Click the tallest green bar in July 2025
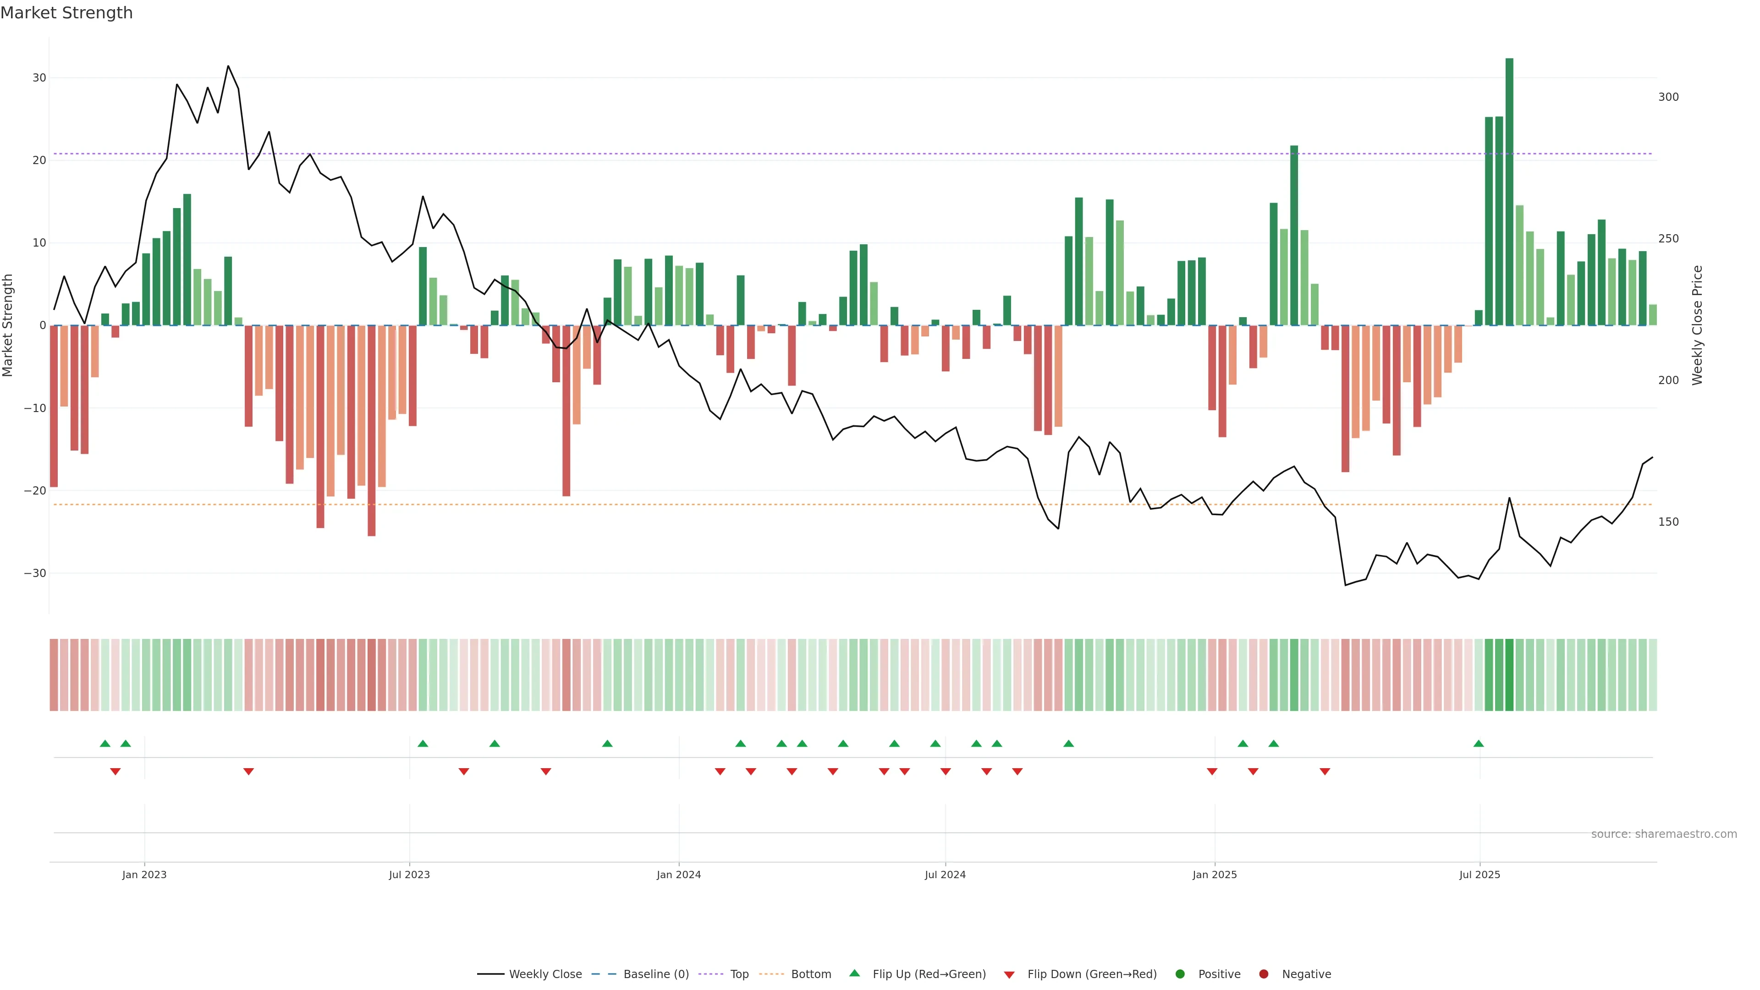This screenshot has height=990, width=1760. click(x=1509, y=191)
